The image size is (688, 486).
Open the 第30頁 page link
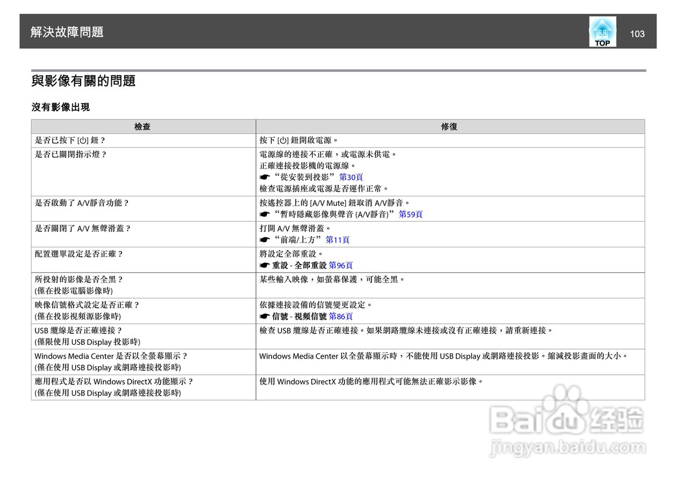350,177
